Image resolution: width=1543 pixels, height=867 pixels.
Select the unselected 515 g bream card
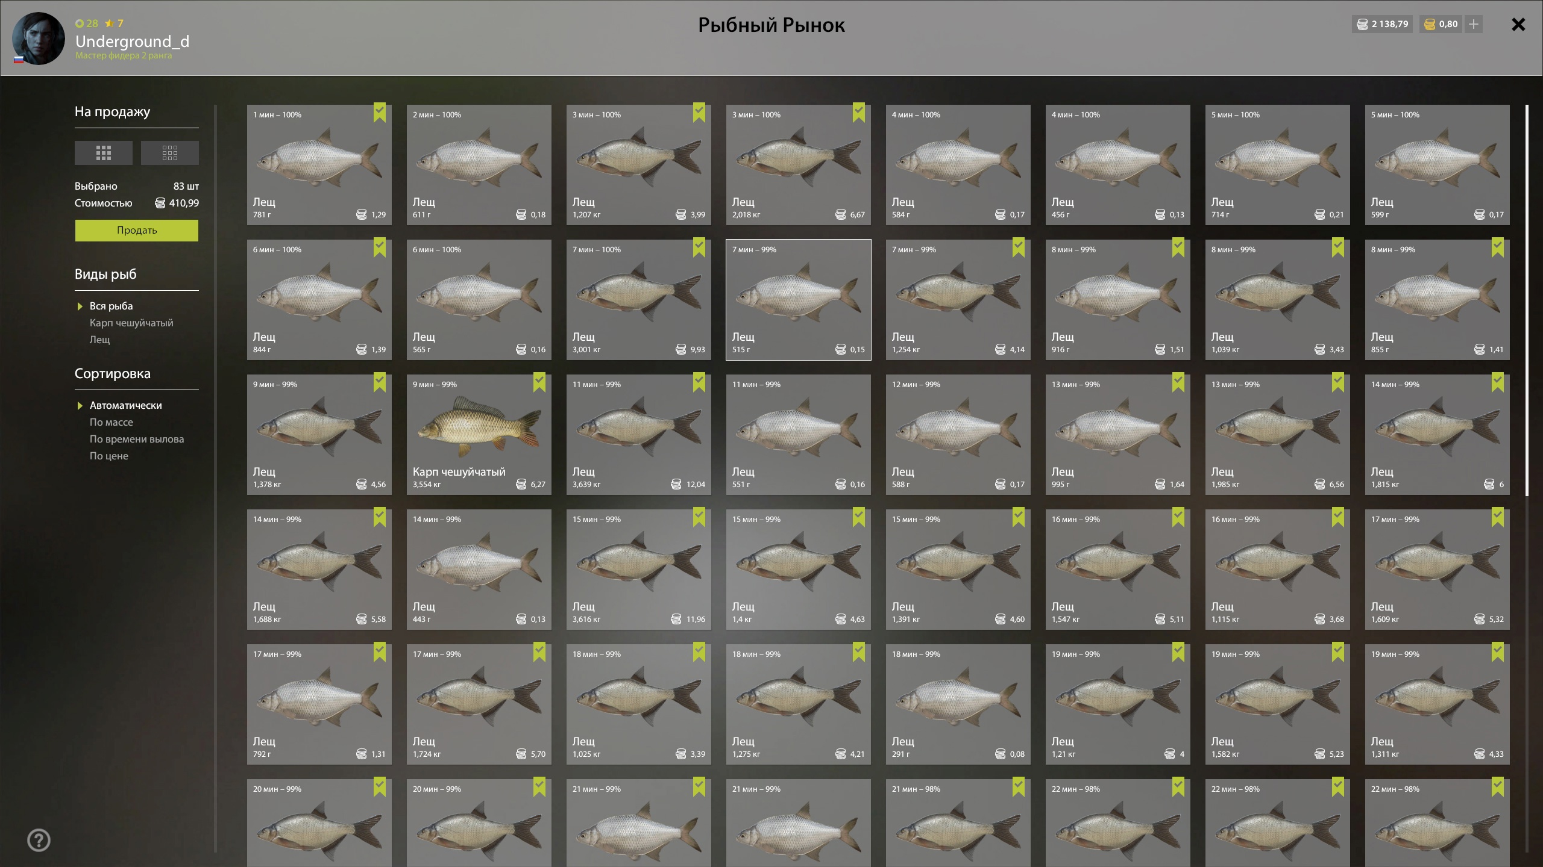(799, 300)
